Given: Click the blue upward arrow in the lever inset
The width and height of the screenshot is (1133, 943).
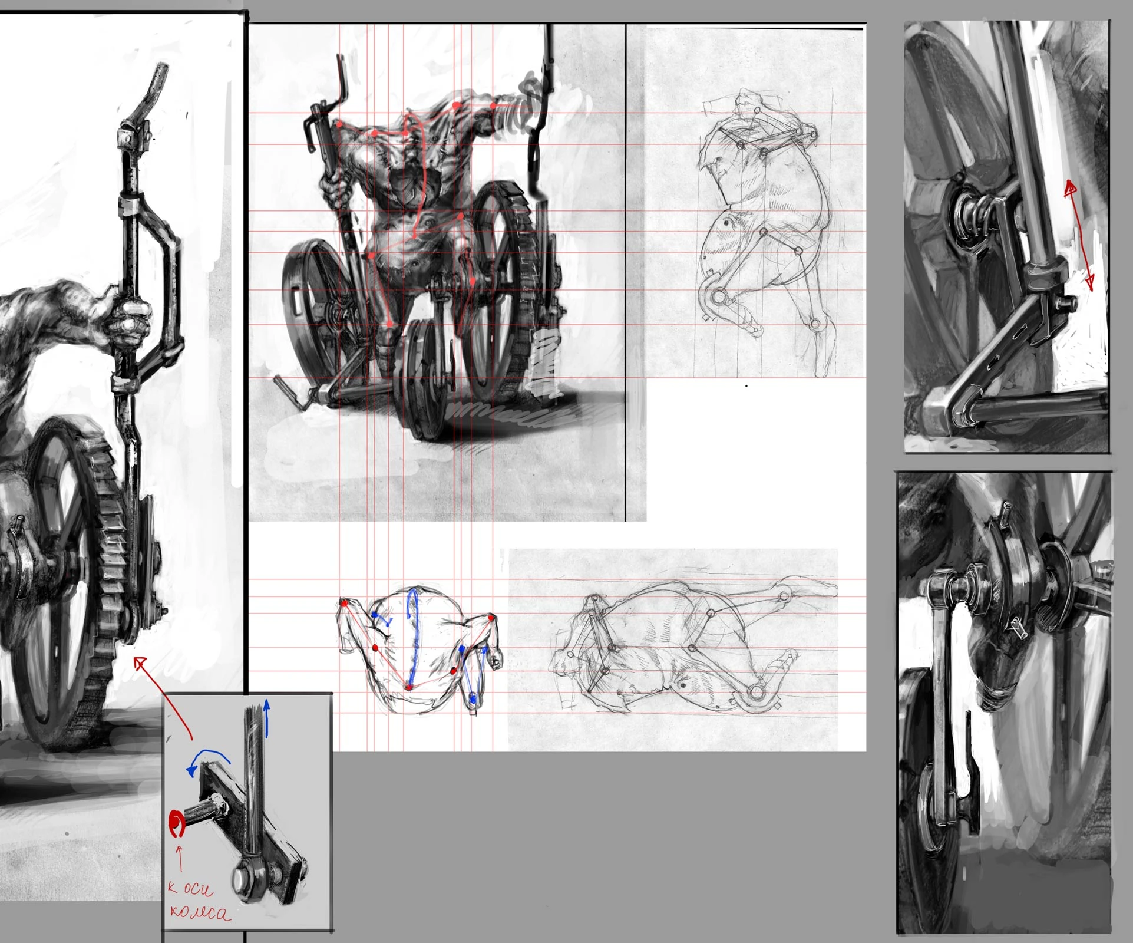Looking at the screenshot, I should point(267,718).
